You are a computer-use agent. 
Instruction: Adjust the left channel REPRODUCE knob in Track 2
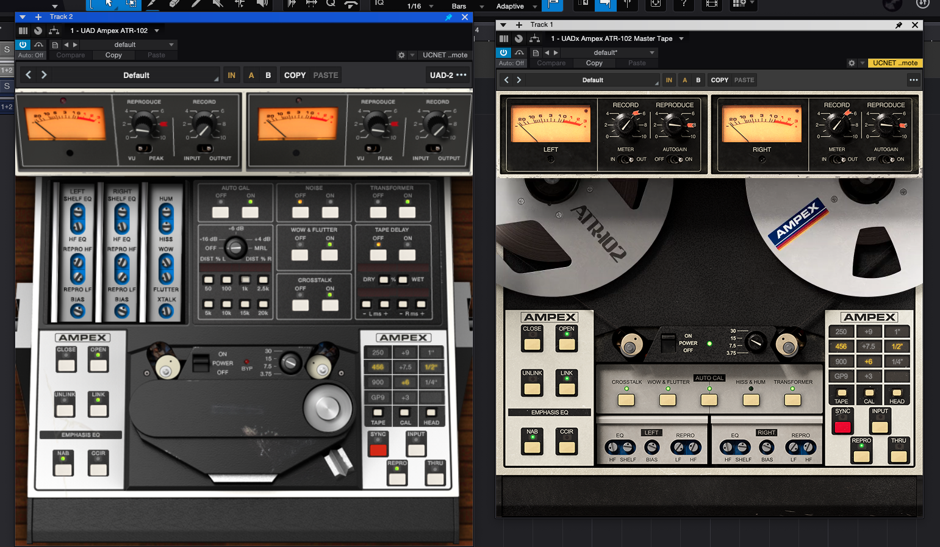145,125
